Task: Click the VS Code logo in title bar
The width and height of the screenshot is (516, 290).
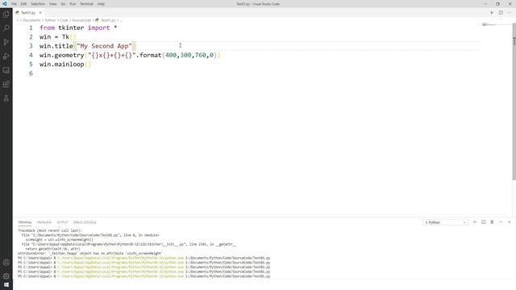Action: click(4, 3)
